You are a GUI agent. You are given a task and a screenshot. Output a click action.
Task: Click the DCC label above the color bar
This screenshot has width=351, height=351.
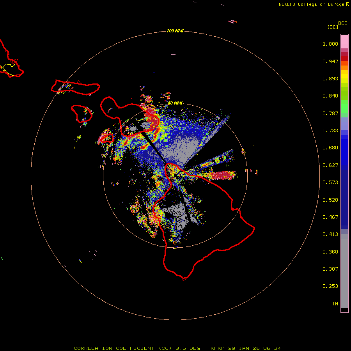tap(342, 23)
